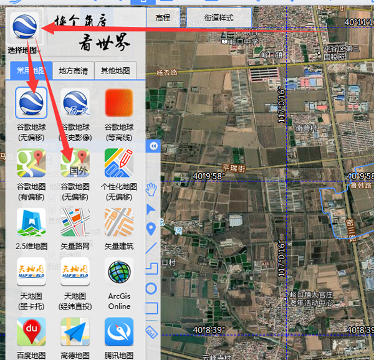Click 平瑞街 road label on map

(x=234, y=168)
